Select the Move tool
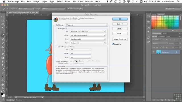The width and height of the screenshot is (182, 102). [x=3, y=17]
